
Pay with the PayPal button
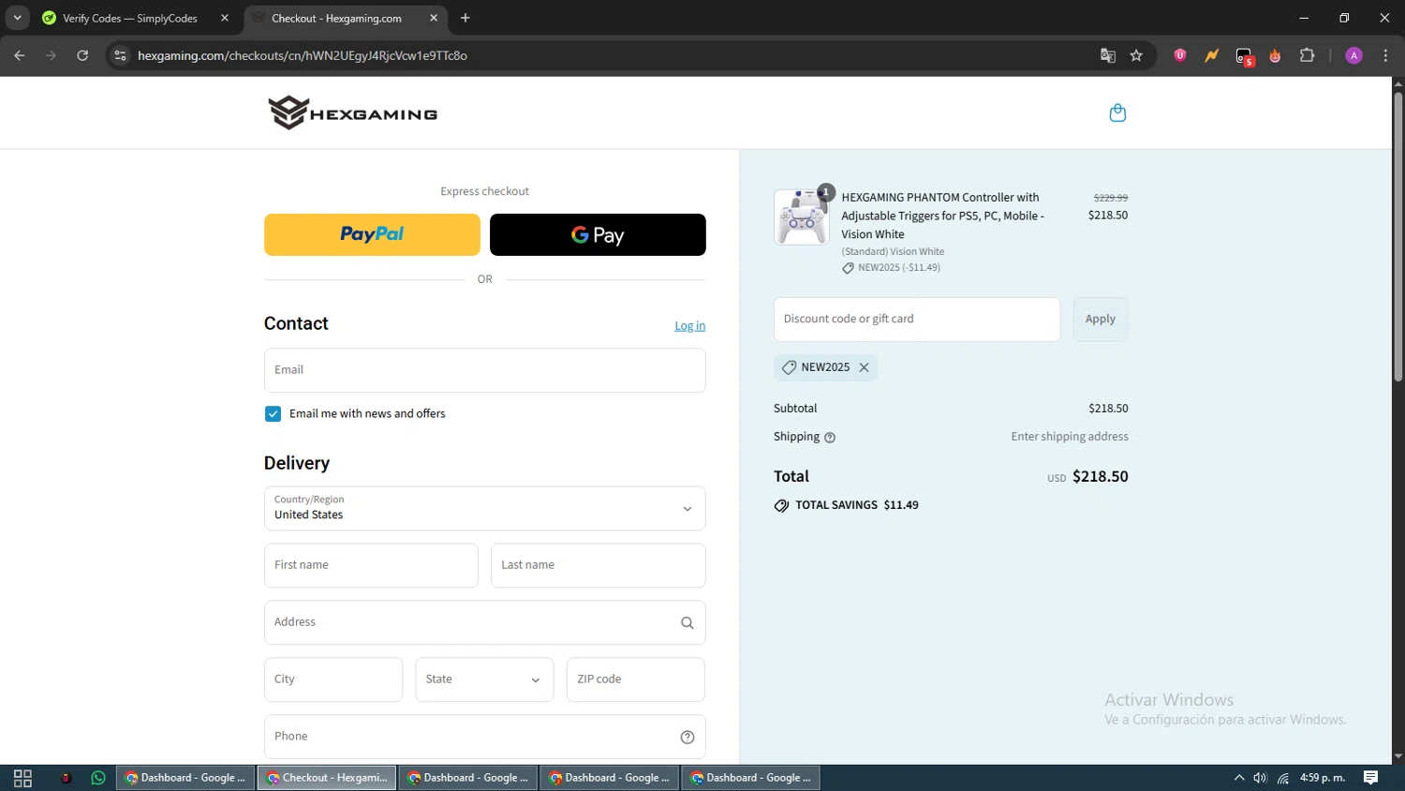[x=372, y=234]
